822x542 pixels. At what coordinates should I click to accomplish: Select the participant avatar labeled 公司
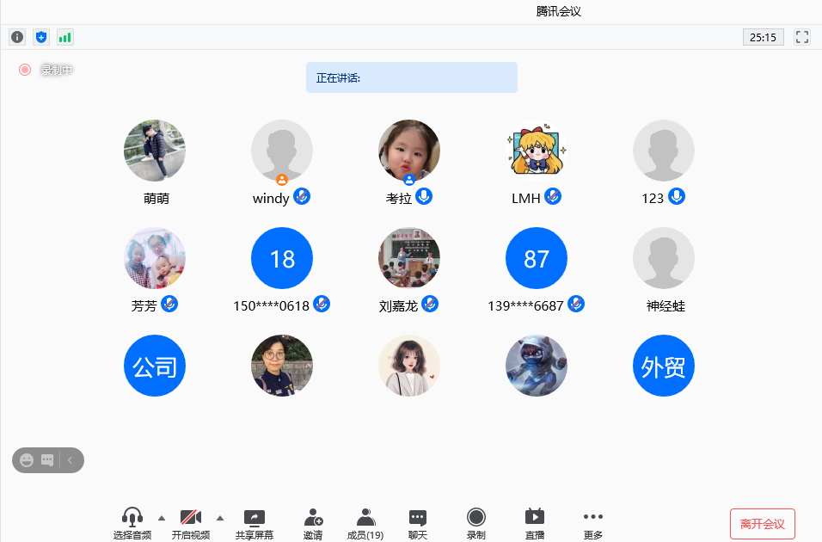click(x=155, y=366)
